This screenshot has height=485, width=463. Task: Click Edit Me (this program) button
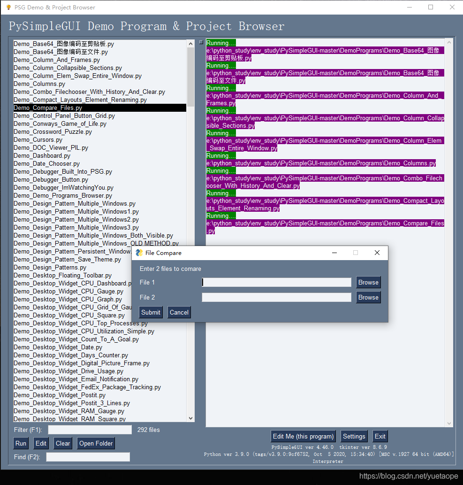pos(303,437)
